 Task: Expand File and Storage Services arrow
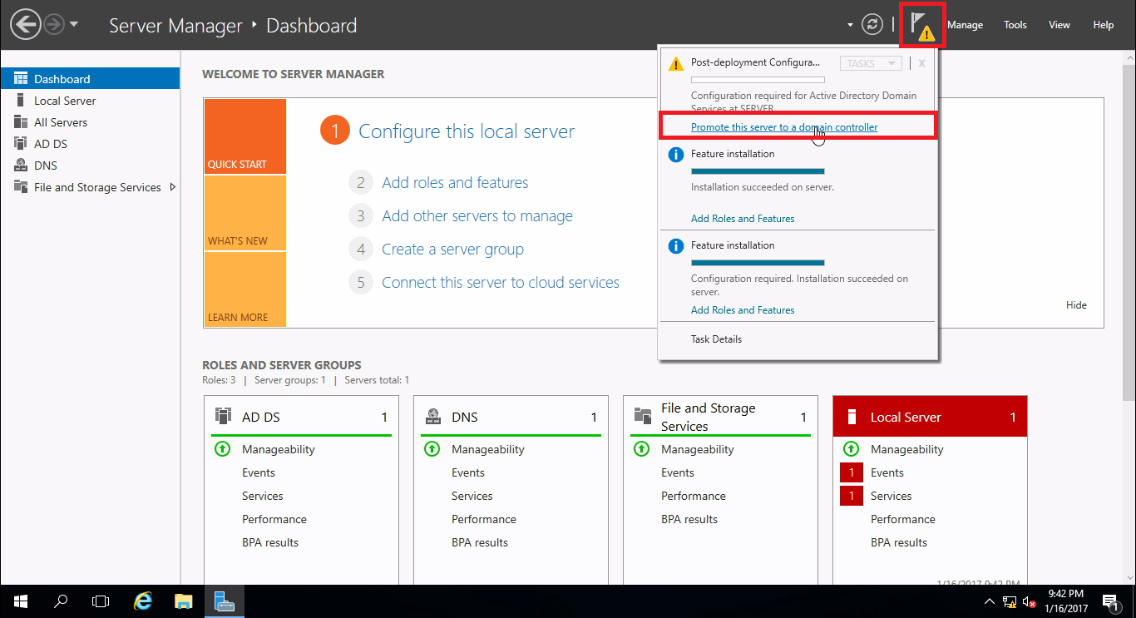[x=173, y=187]
